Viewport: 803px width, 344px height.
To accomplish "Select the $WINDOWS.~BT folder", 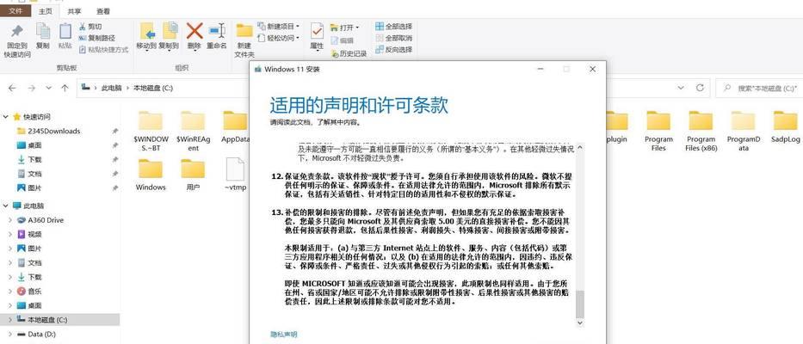I will pos(151,132).
